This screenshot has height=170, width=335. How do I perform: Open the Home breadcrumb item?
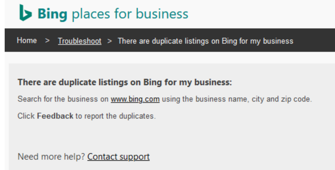click(27, 40)
